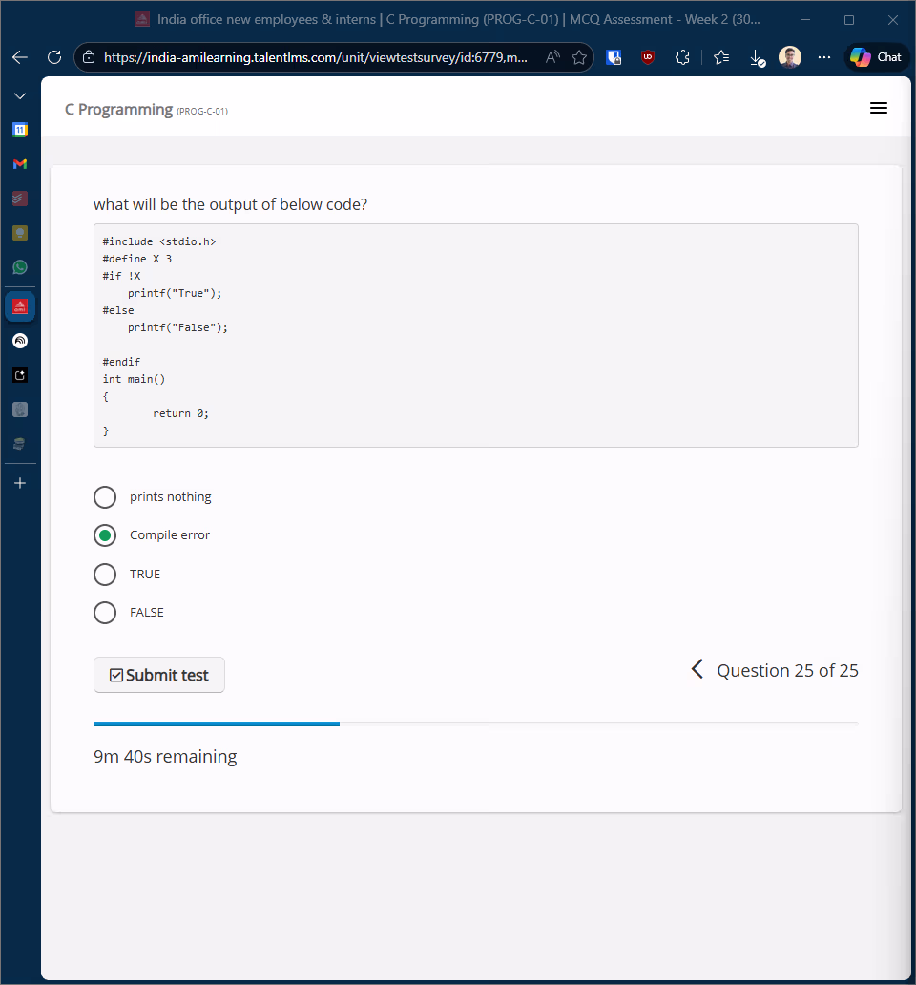Click the browser address bar URL
This screenshot has height=985, width=916.
tap(315, 57)
